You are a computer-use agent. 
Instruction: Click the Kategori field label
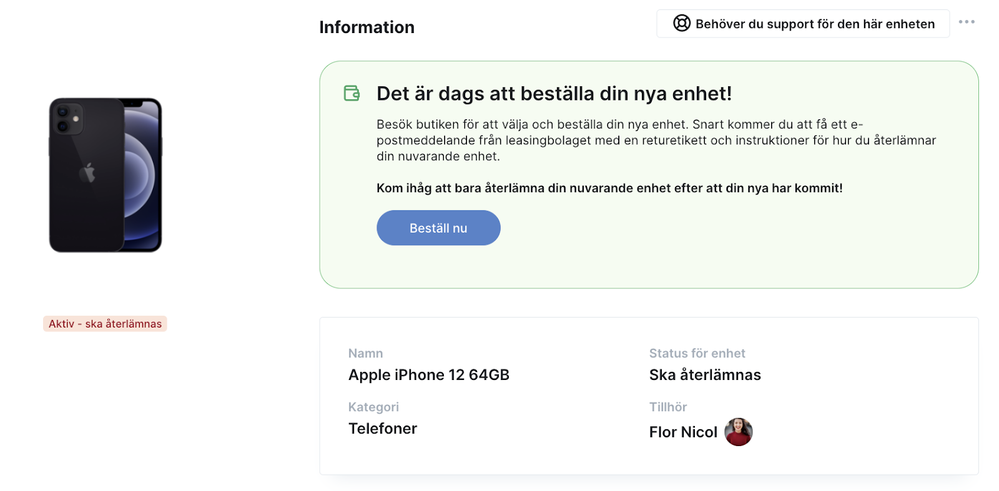click(373, 407)
